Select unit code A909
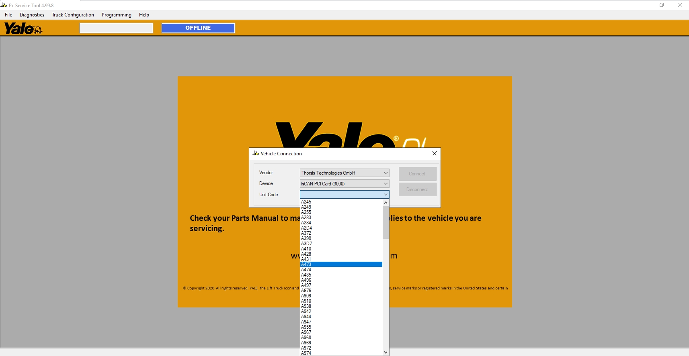Image resolution: width=689 pixels, height=356 pixels. point(341,296)
